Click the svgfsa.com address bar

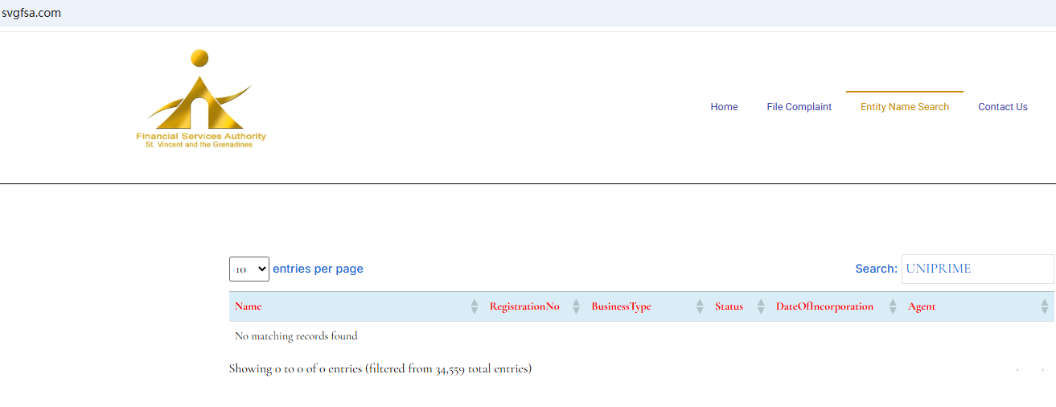coord(528,13)
